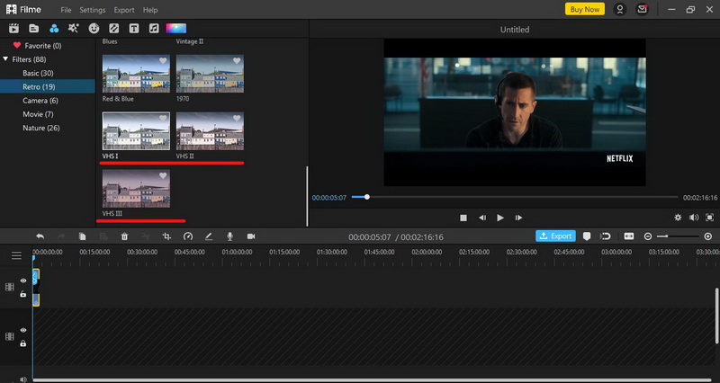Favorite the 1970 filter heart

(x=237, y=60)
